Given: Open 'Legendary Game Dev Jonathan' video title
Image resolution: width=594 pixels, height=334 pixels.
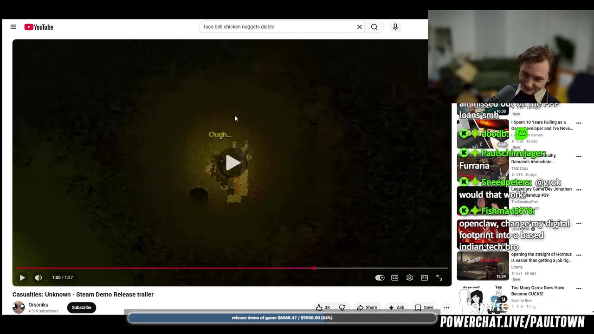Looking at the screenshot, I should click(x=542, y=192).
